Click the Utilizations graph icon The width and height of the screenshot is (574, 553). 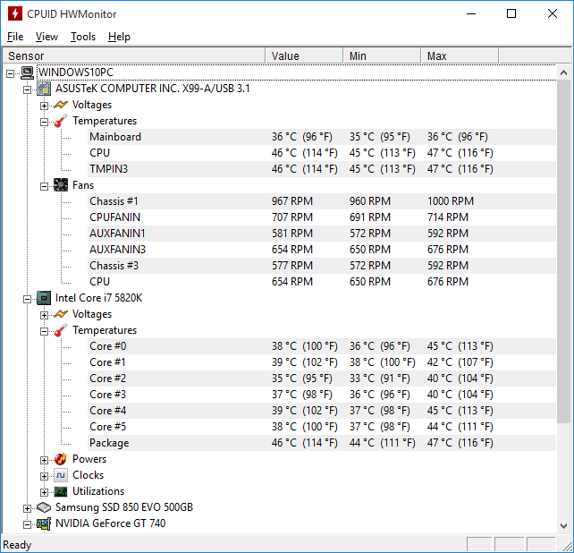tap(61, 491)
